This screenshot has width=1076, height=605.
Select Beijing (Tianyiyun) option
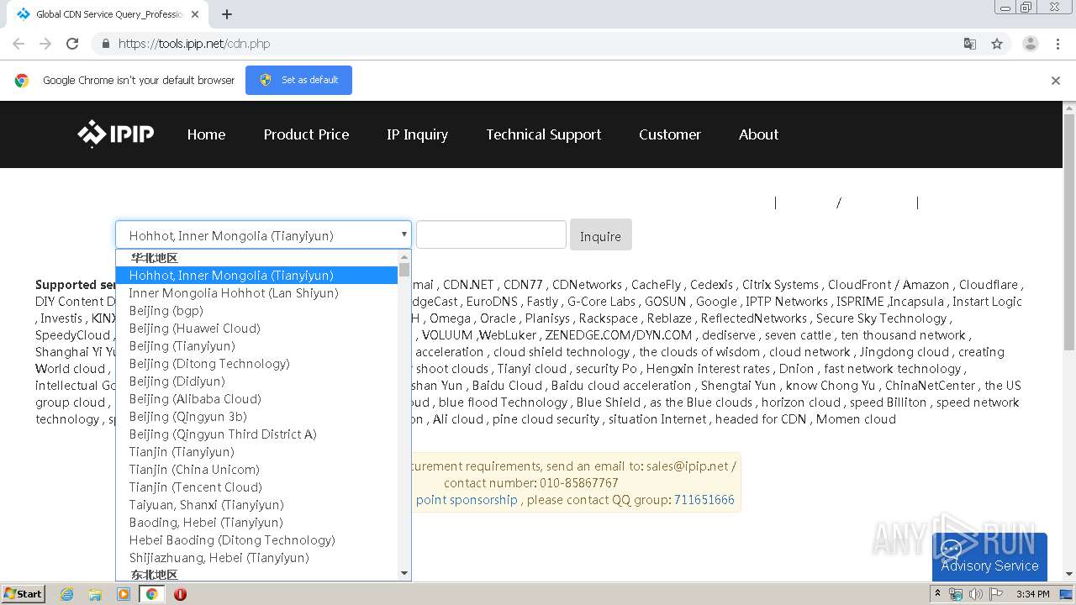pyautogui.click(x=256, y=345)
